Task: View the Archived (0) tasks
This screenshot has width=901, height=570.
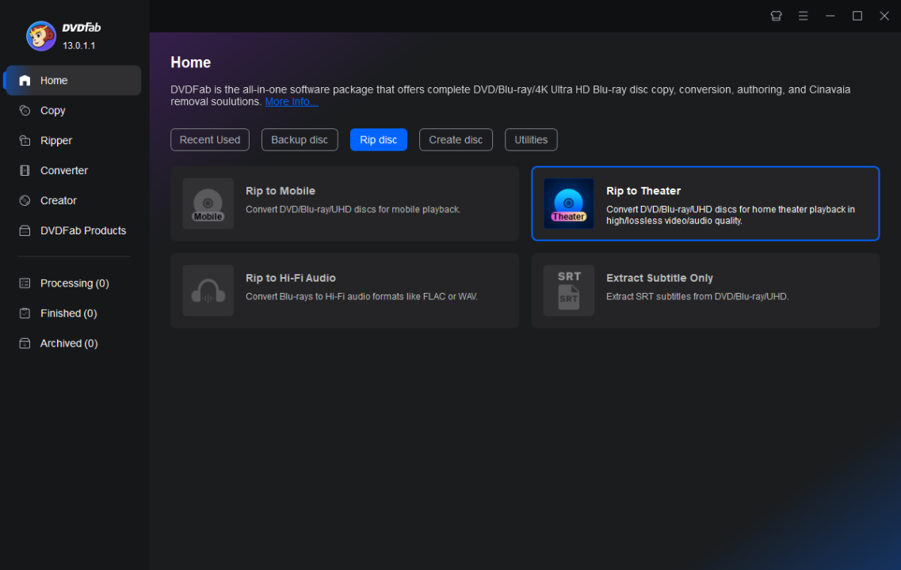Action: pos(73,344)
